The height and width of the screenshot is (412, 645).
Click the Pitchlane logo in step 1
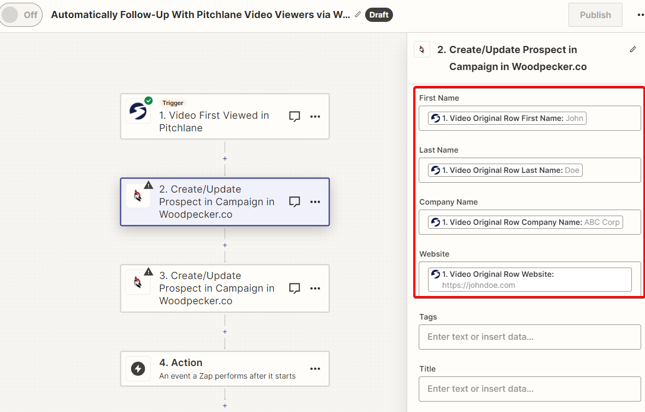pos(138,112)
